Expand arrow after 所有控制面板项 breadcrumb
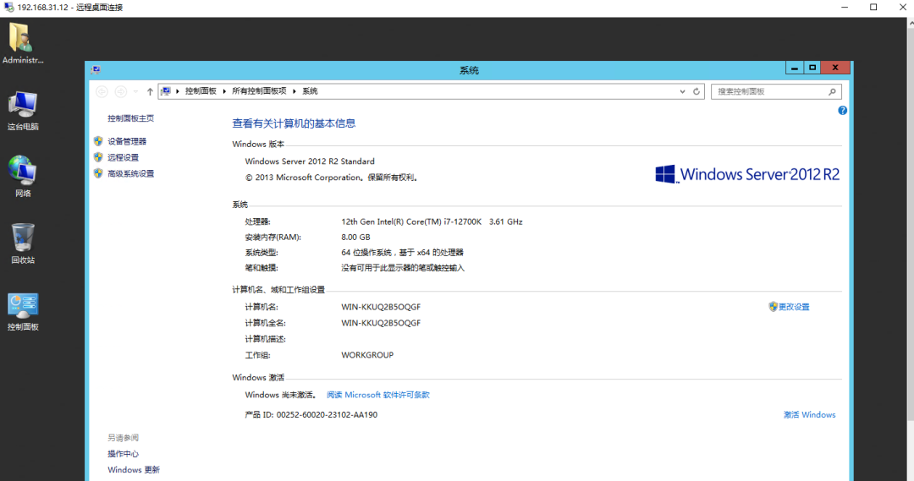 click(x=295, y=91)
